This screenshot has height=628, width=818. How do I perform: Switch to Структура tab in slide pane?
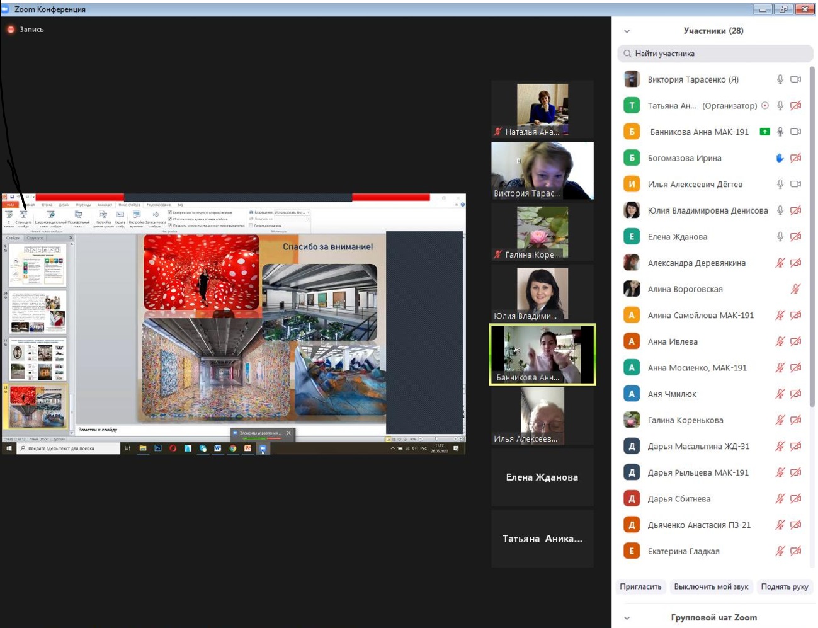[x=35, y=238]
